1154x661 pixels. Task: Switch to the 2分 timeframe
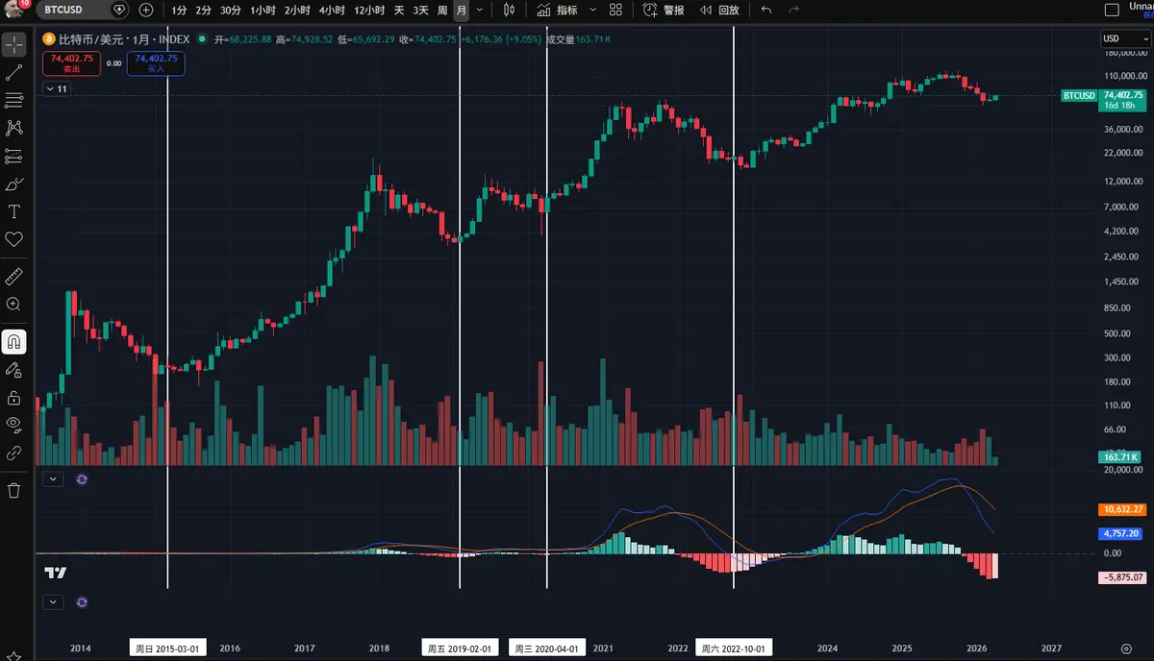tap(203, 10)
